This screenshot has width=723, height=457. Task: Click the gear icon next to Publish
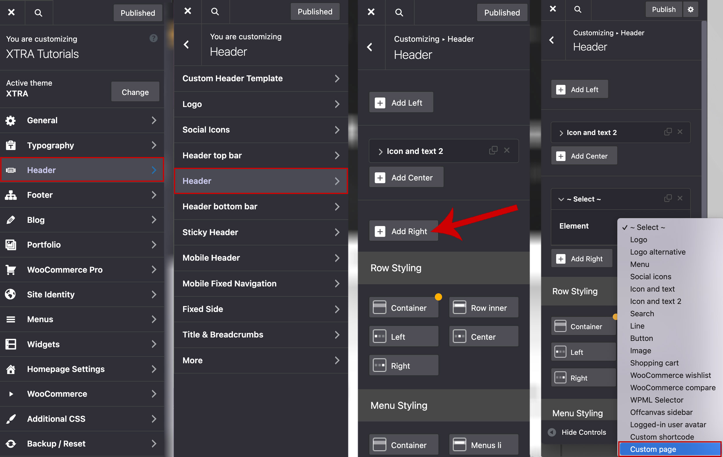(690, 10)
